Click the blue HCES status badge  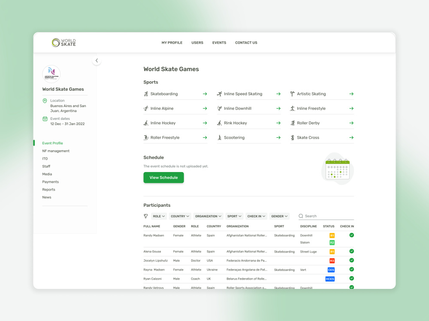pyautogui.click(x=330, y=279)
